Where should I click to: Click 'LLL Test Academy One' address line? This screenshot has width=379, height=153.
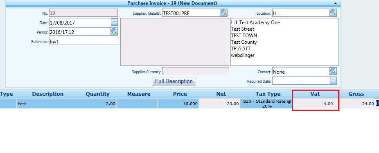pos(255,22)
